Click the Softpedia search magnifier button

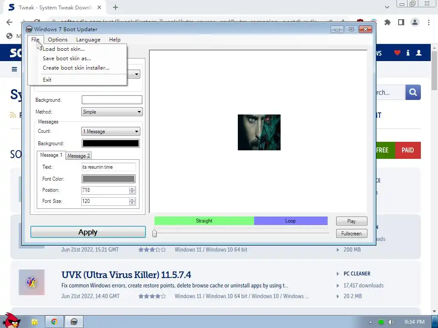pos(413,92)
